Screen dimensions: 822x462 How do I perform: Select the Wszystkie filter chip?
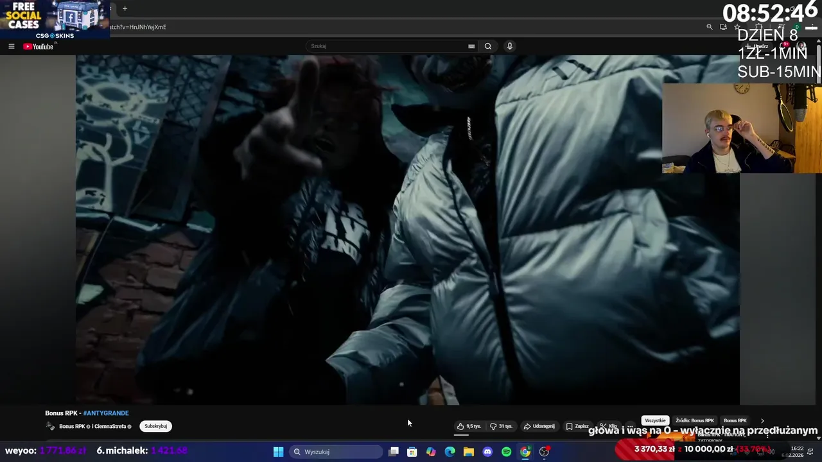click(655, 420)
